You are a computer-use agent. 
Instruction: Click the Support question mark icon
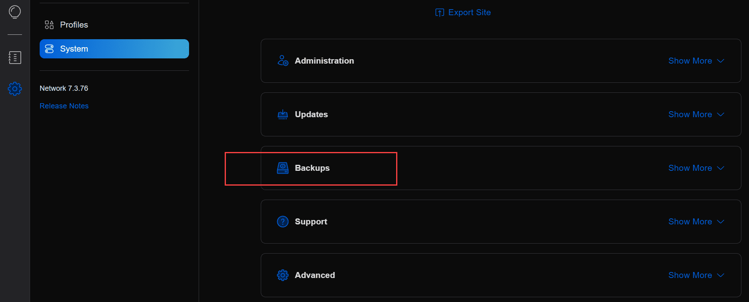(x=283, y=222)
